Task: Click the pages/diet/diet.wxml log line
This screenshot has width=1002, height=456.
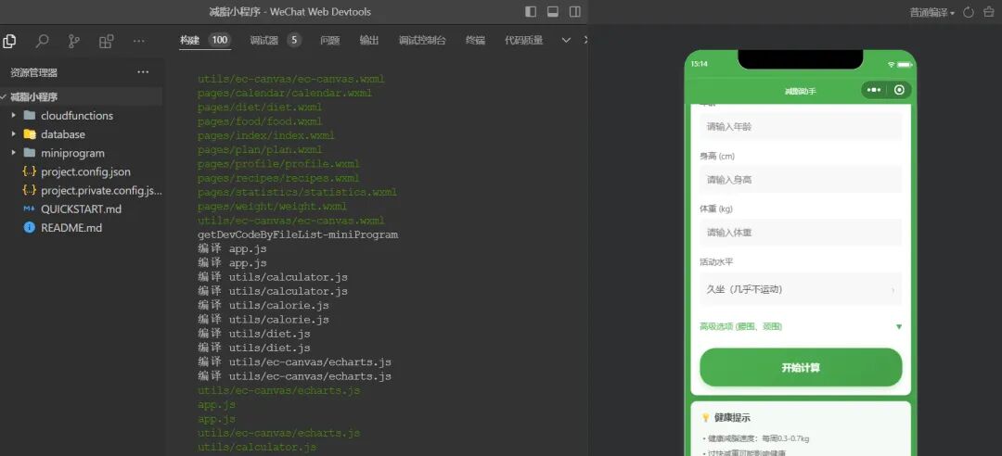Action: click(x=260, y=108)
